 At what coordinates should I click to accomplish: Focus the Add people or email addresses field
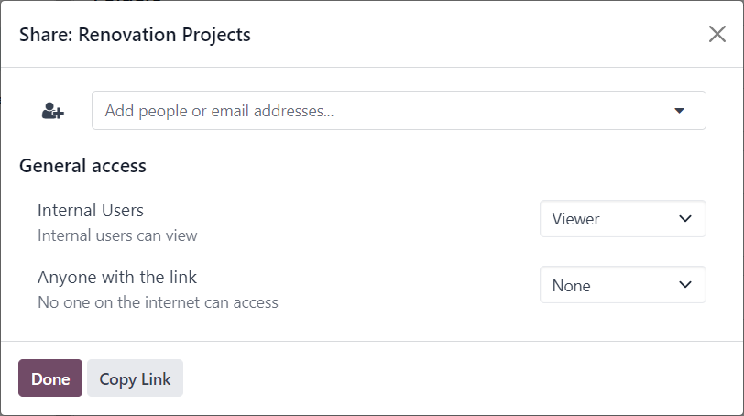pyautogui.click(x=399, y=111)
